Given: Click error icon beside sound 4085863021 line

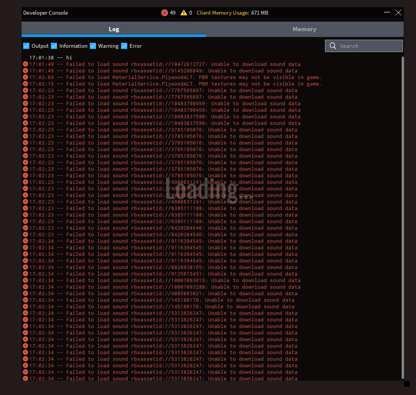Looking at the screenshot, I should click(x=25, y=293).
